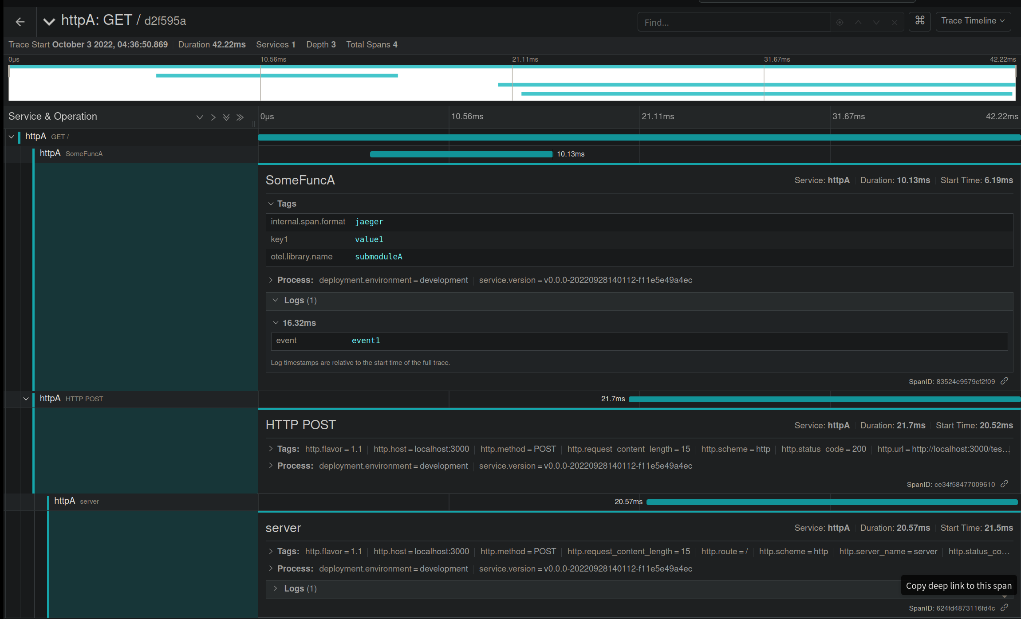Click the http.route = / tag in server span
Screen dimensions: 1021x619
(725, 551)
